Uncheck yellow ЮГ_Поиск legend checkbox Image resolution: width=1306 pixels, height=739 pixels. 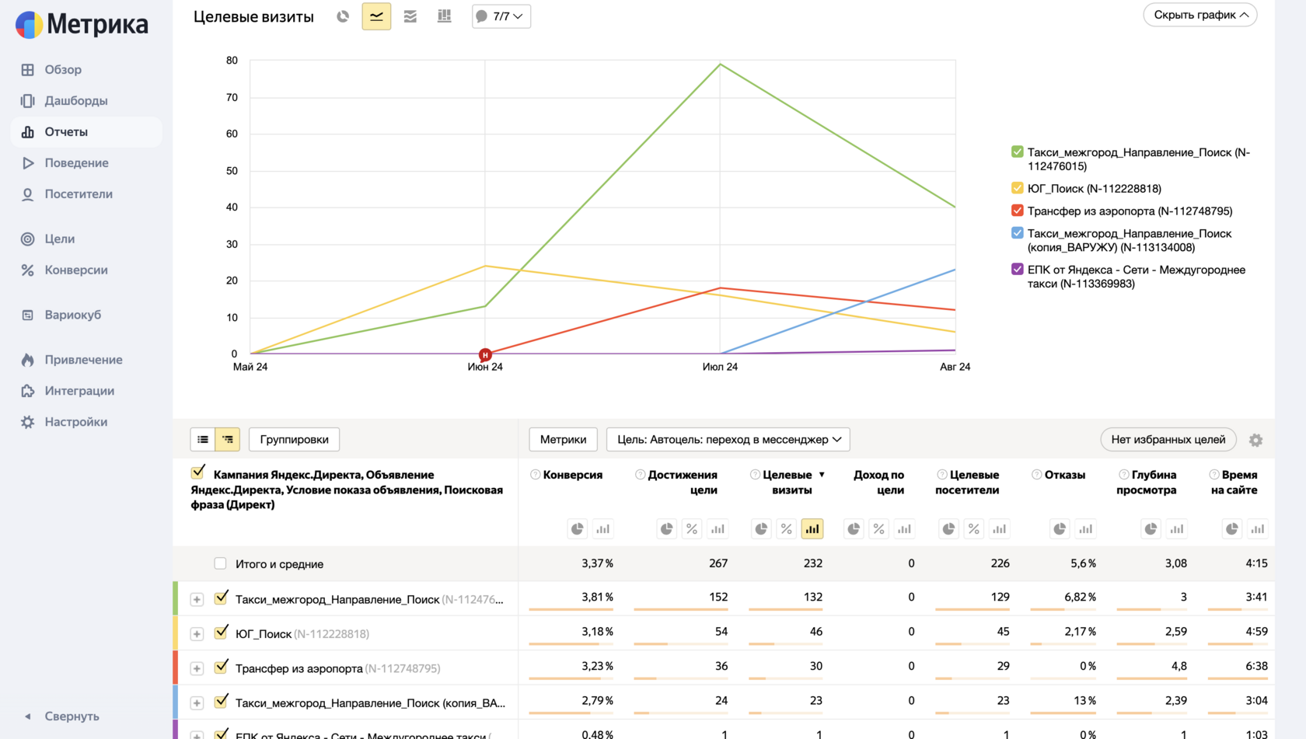click(1018, 187)
